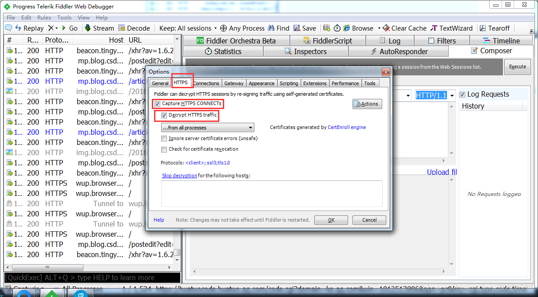This screenshot has width=538, height=297.
Task: Switch to AutoResponder tab
Action: coord(399,51)
